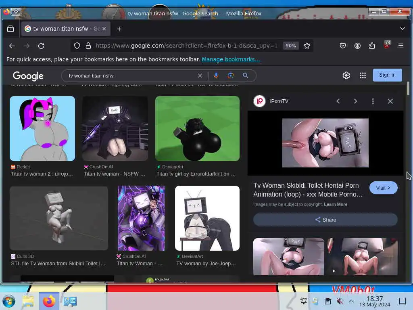The height and width of the screenshot is (310, 413).
Task: Open a new tab with the plus button
Action: (x=119, y=29)
